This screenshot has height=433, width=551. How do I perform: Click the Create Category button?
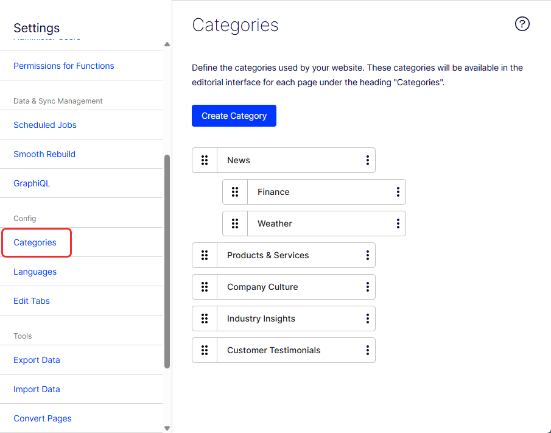click(x=234, y=116)
